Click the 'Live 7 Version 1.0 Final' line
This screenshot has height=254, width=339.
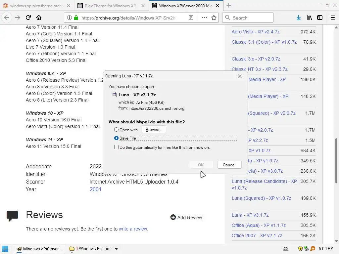(x=50, y=47)
